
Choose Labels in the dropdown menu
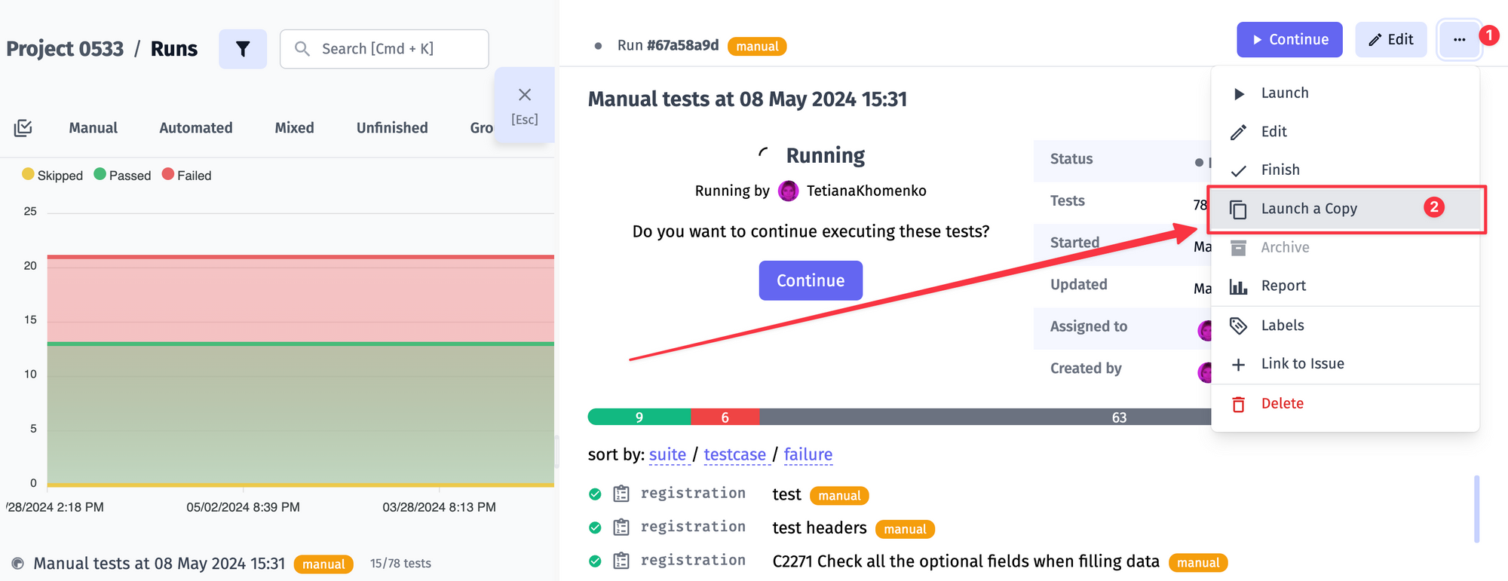[1345, 326]
